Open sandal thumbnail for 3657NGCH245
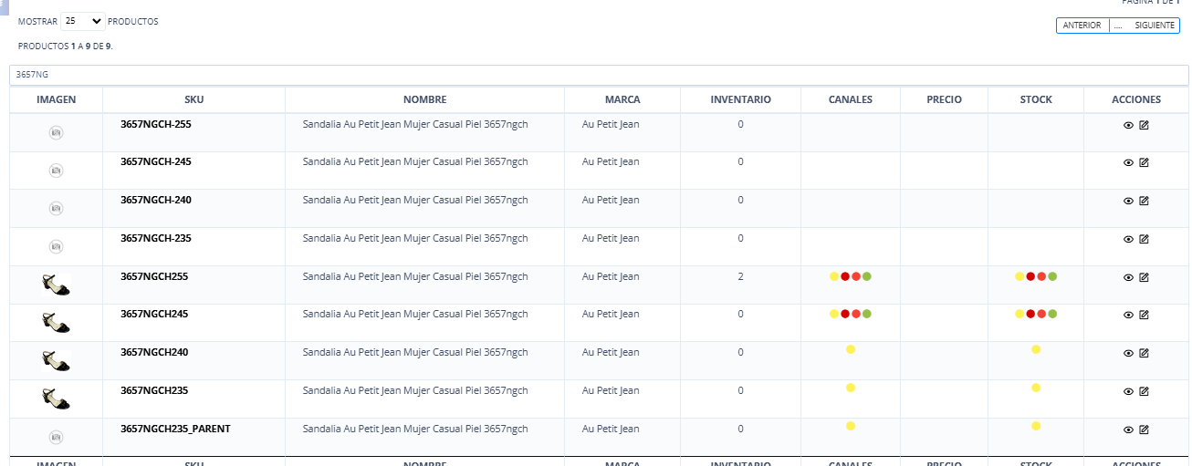The width and height of the screenshot is (1192, 466). pyautogui.click(x=56, y=323)
